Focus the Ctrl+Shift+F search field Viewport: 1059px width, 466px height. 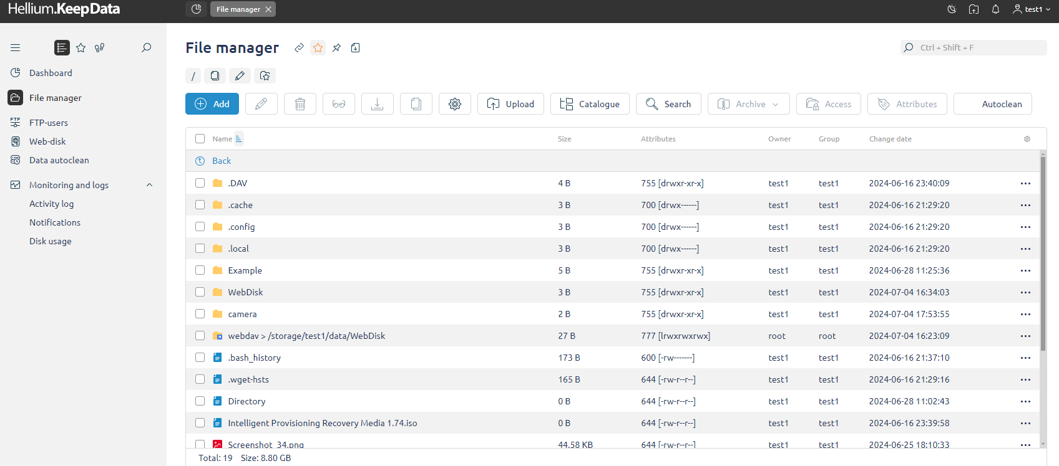pos(974,47)
